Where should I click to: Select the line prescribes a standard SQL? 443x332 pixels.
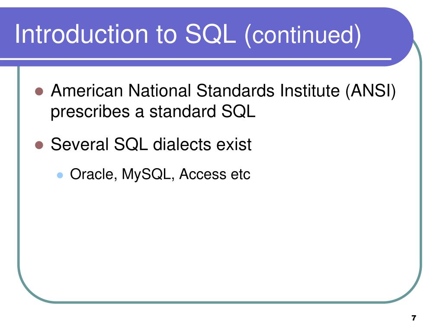click(153, 112)
